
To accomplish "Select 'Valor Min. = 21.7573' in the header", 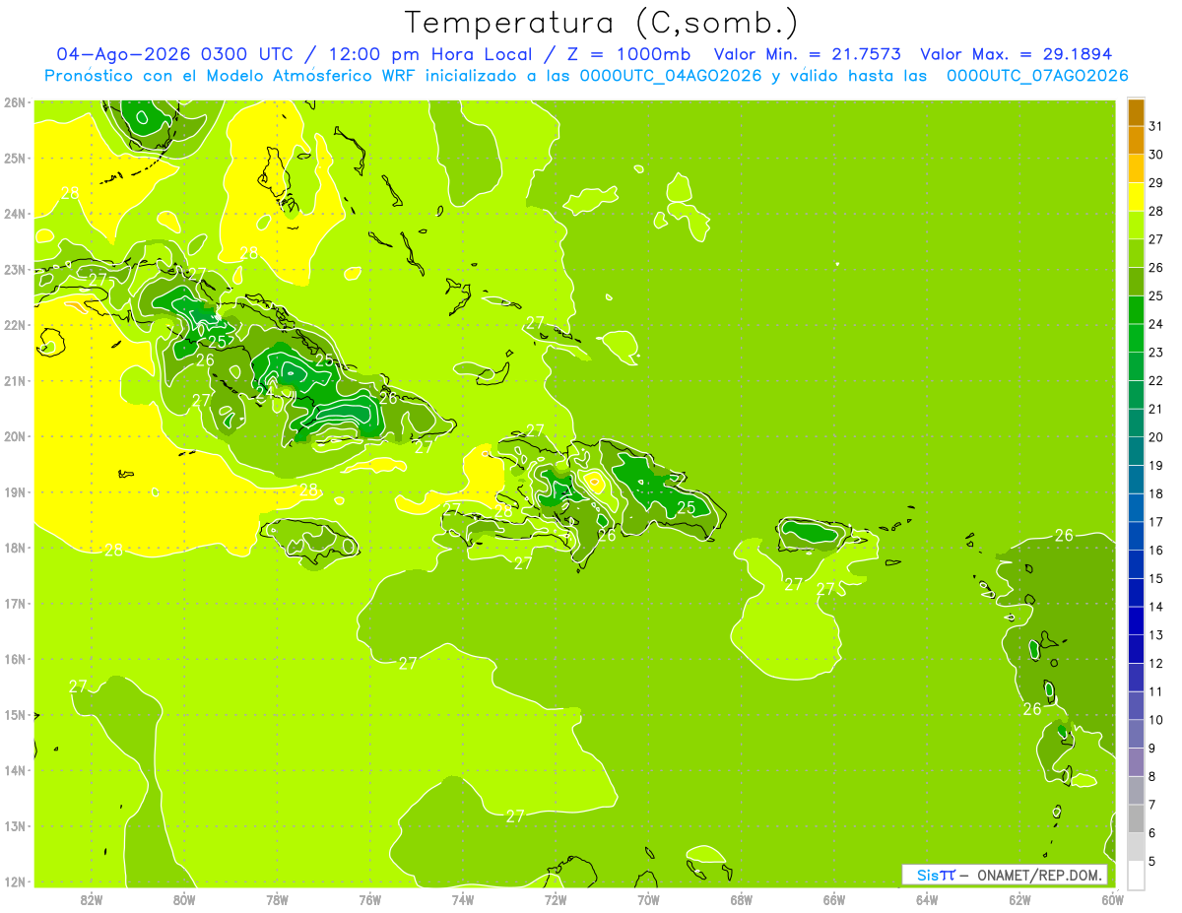I will [808, 54].
